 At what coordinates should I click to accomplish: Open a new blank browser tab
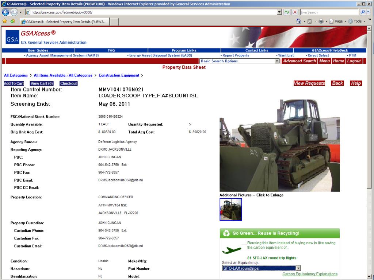pyautogui.click(x=114, y=22)
